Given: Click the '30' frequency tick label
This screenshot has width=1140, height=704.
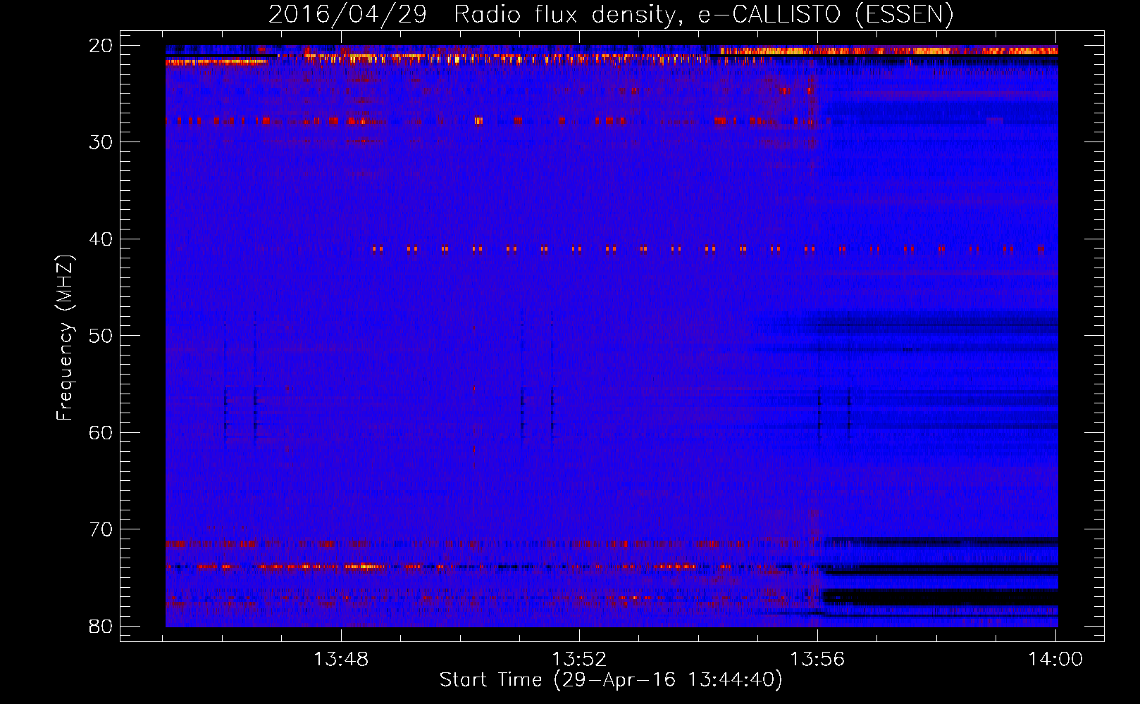Looking at the screenshot, I should [x=101, y=142].
